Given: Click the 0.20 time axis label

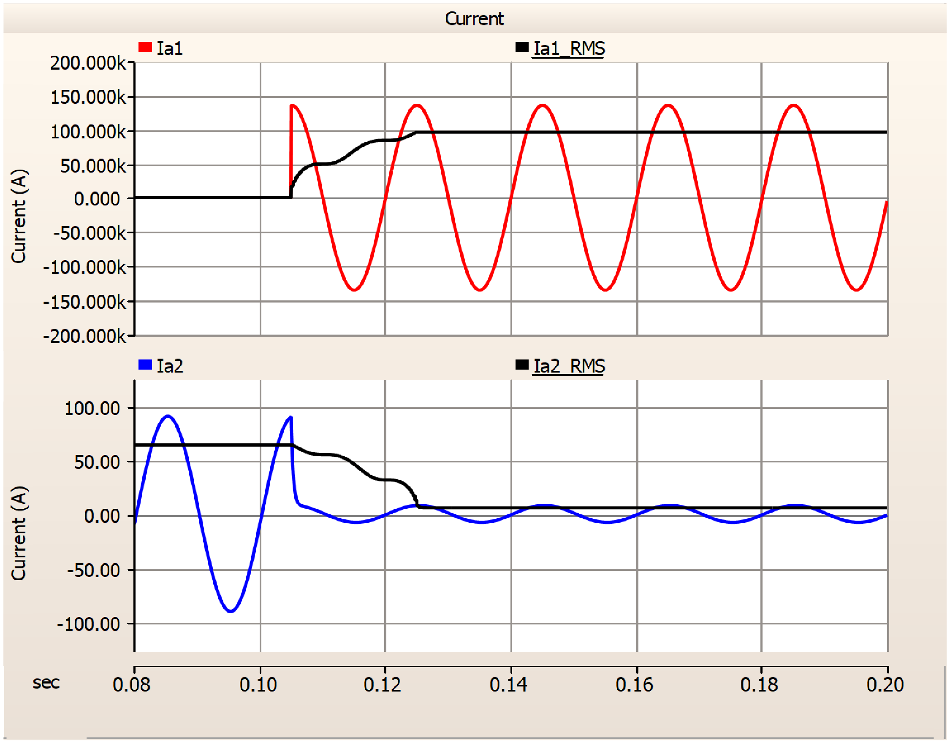Looking at the screenshot, I should [885, 685].
